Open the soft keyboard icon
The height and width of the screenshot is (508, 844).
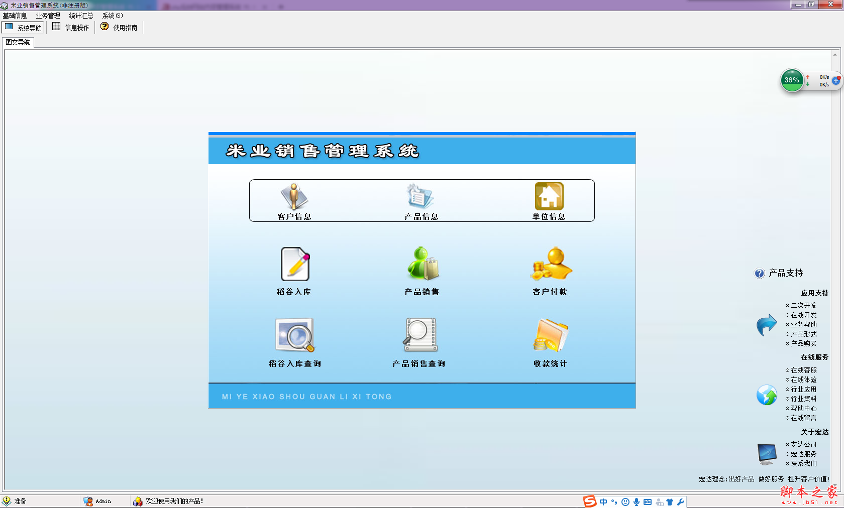648,502
